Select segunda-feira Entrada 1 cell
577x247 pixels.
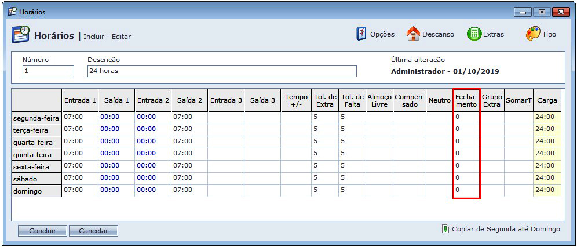[x=80, y=117]
